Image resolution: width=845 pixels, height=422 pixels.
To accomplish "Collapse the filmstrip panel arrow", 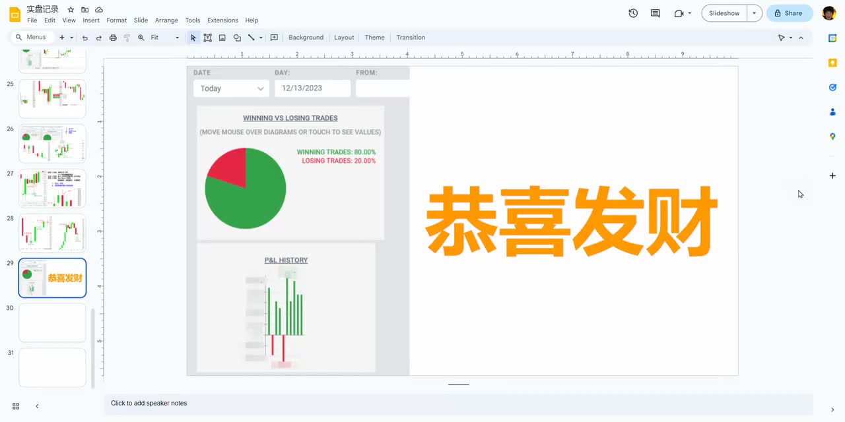I will click(x=37, y=406).
